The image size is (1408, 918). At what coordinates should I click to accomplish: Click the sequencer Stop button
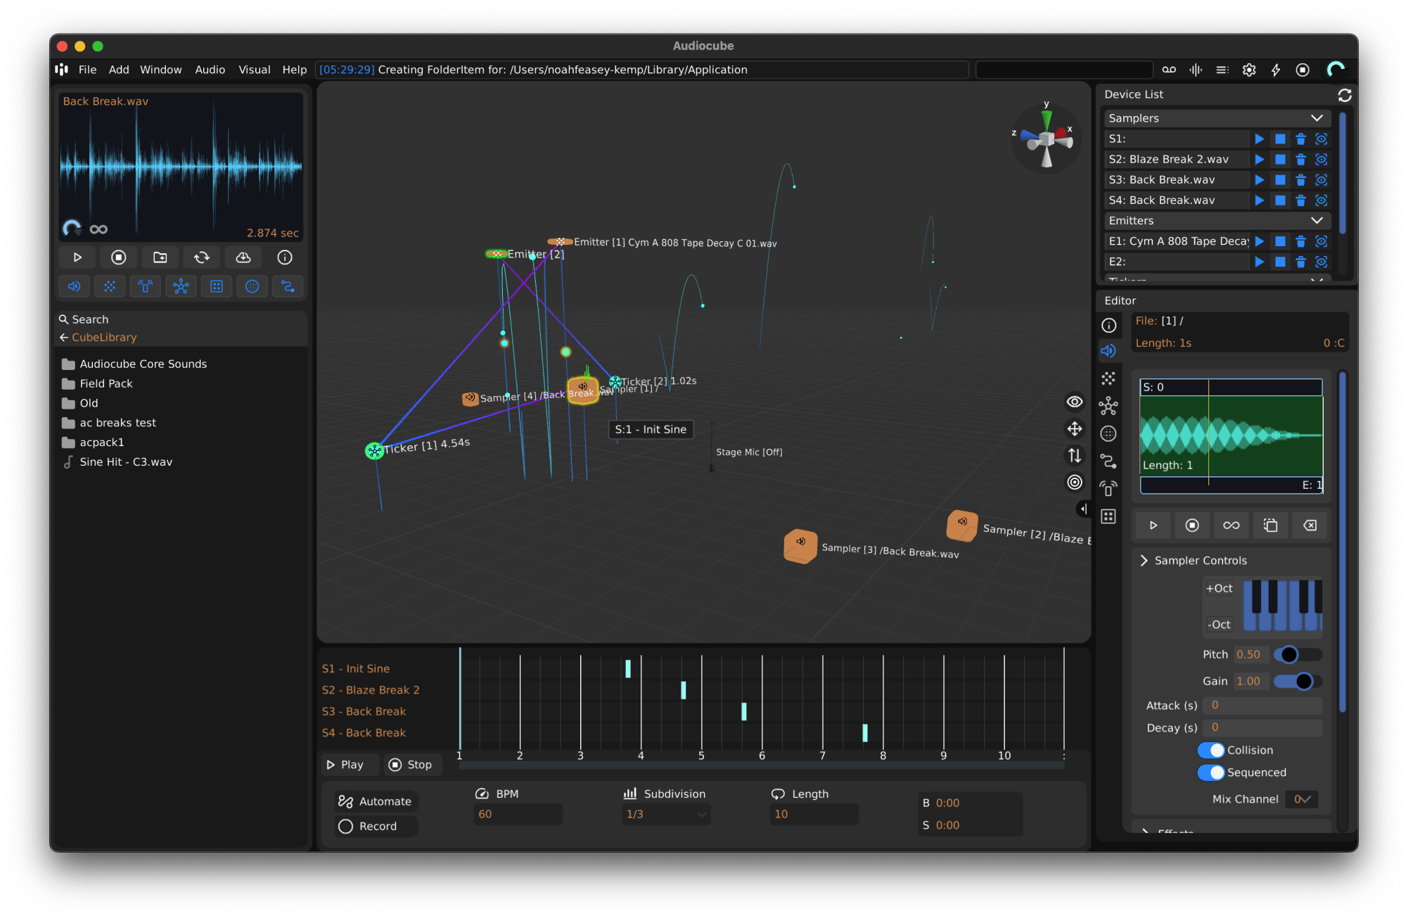tap(411, 765)
